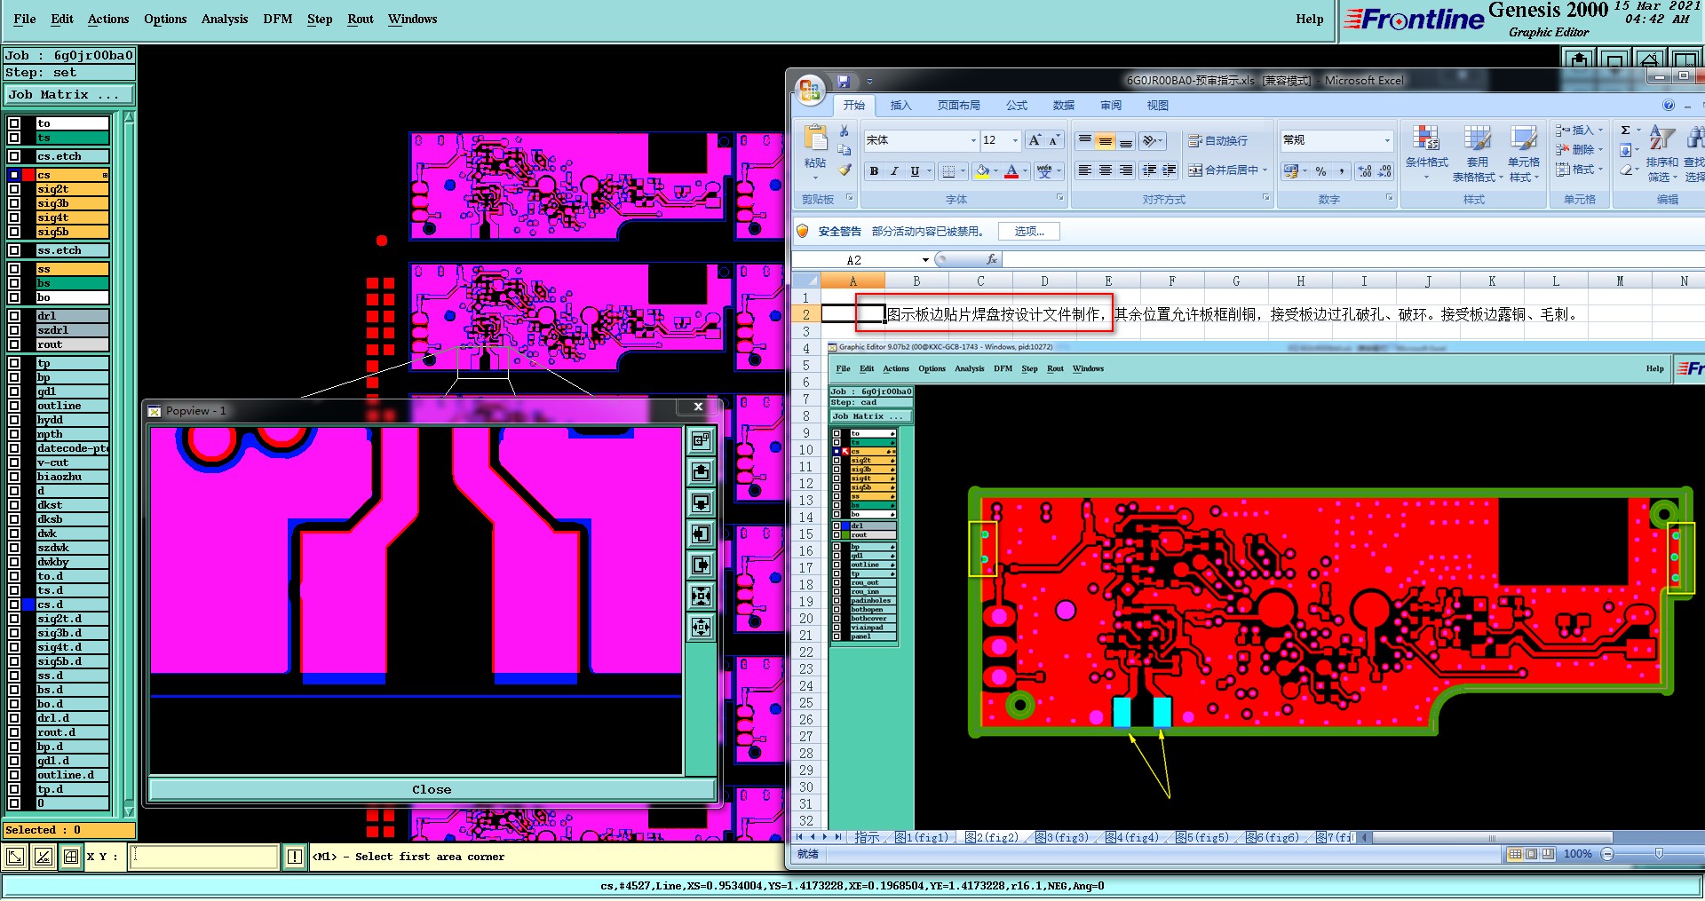Toggle visibility box of layer cs.d
The width and height of the screenshot is (1705, 901).
point(14,605)
